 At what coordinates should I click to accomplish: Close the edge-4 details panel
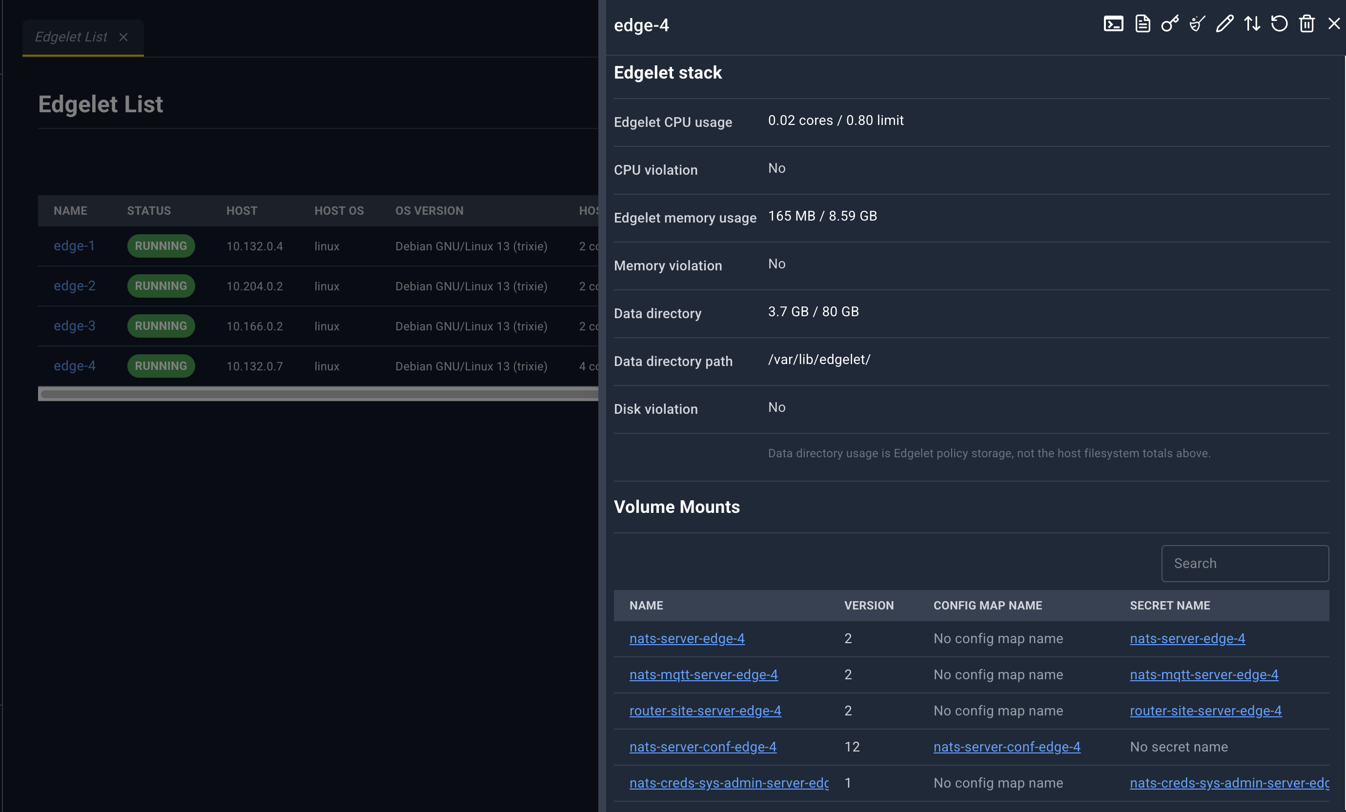pos(1333,24)
